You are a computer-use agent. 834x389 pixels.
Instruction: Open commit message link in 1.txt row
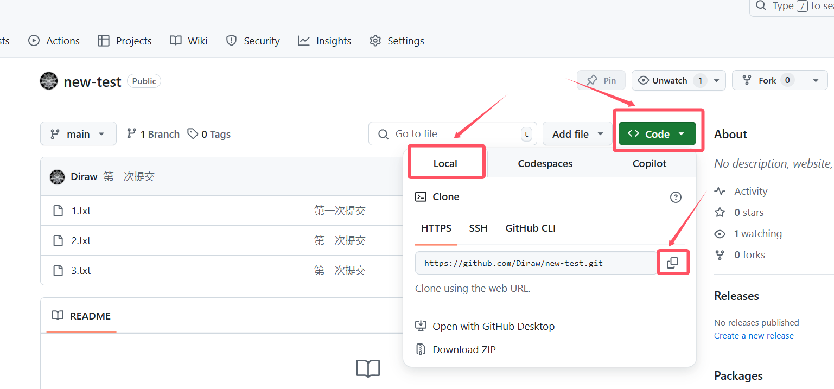[x=340, y=211]
